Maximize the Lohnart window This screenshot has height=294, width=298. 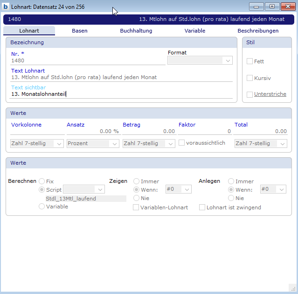(272, 7)
